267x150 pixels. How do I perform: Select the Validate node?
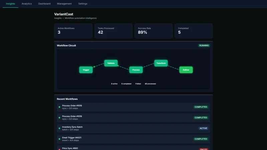click(x=111, y=63)
